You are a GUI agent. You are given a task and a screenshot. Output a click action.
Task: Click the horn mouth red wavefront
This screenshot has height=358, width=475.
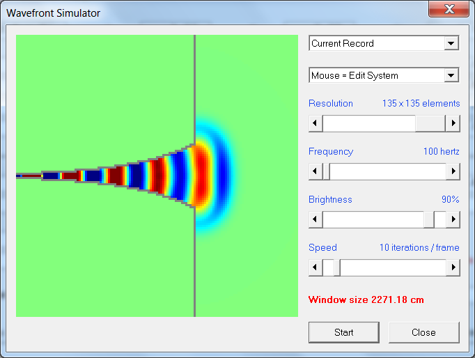pyautogui.click(x=201, y=176)
